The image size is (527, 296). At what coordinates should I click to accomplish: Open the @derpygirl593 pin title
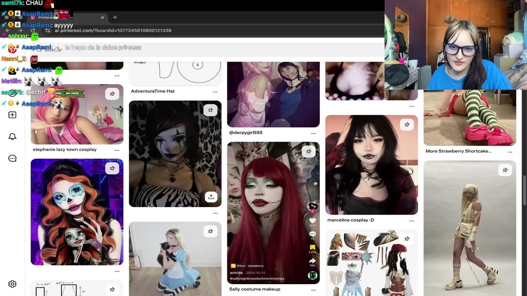[x=246, y=133]
